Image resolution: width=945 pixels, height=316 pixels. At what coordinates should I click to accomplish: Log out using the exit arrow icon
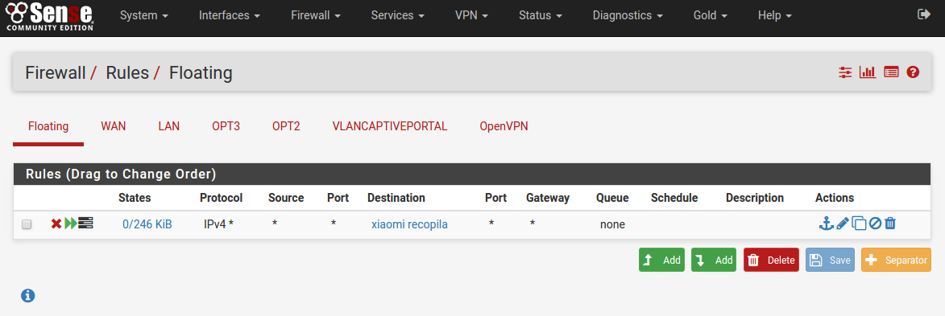pyautogui.click(x=924, y=14)
